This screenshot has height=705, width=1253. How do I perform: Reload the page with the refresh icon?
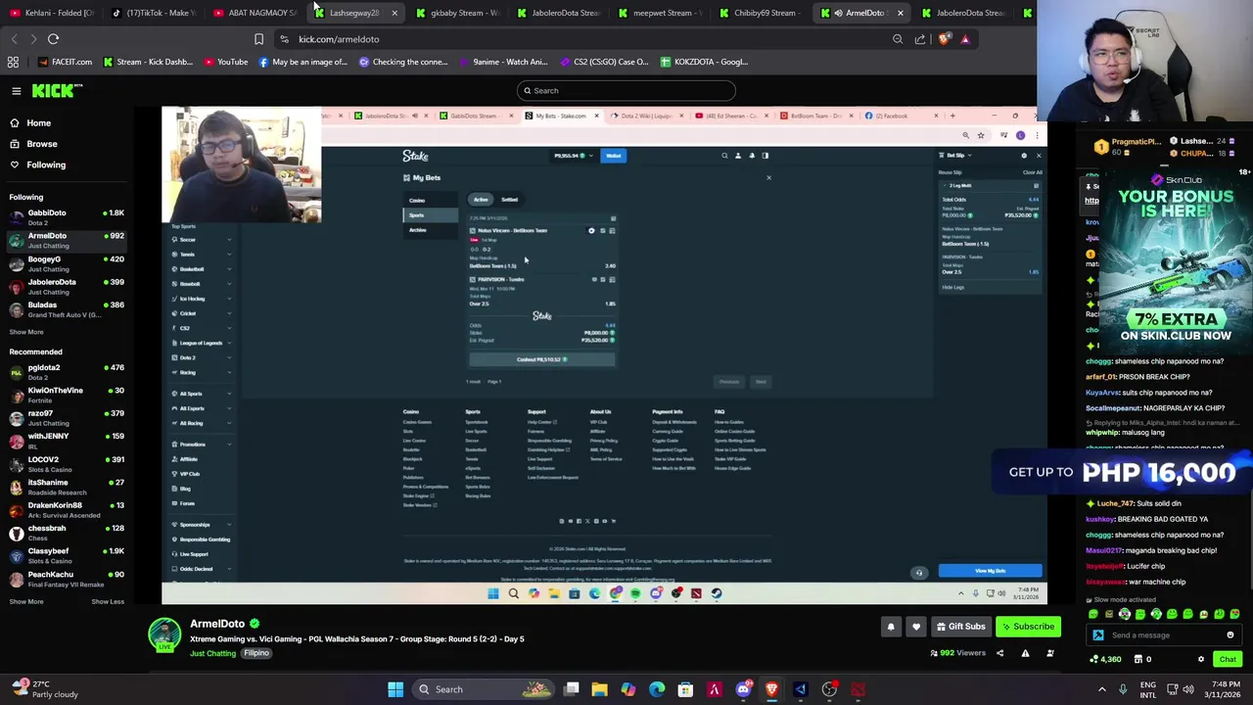click(x=53, y=39)
